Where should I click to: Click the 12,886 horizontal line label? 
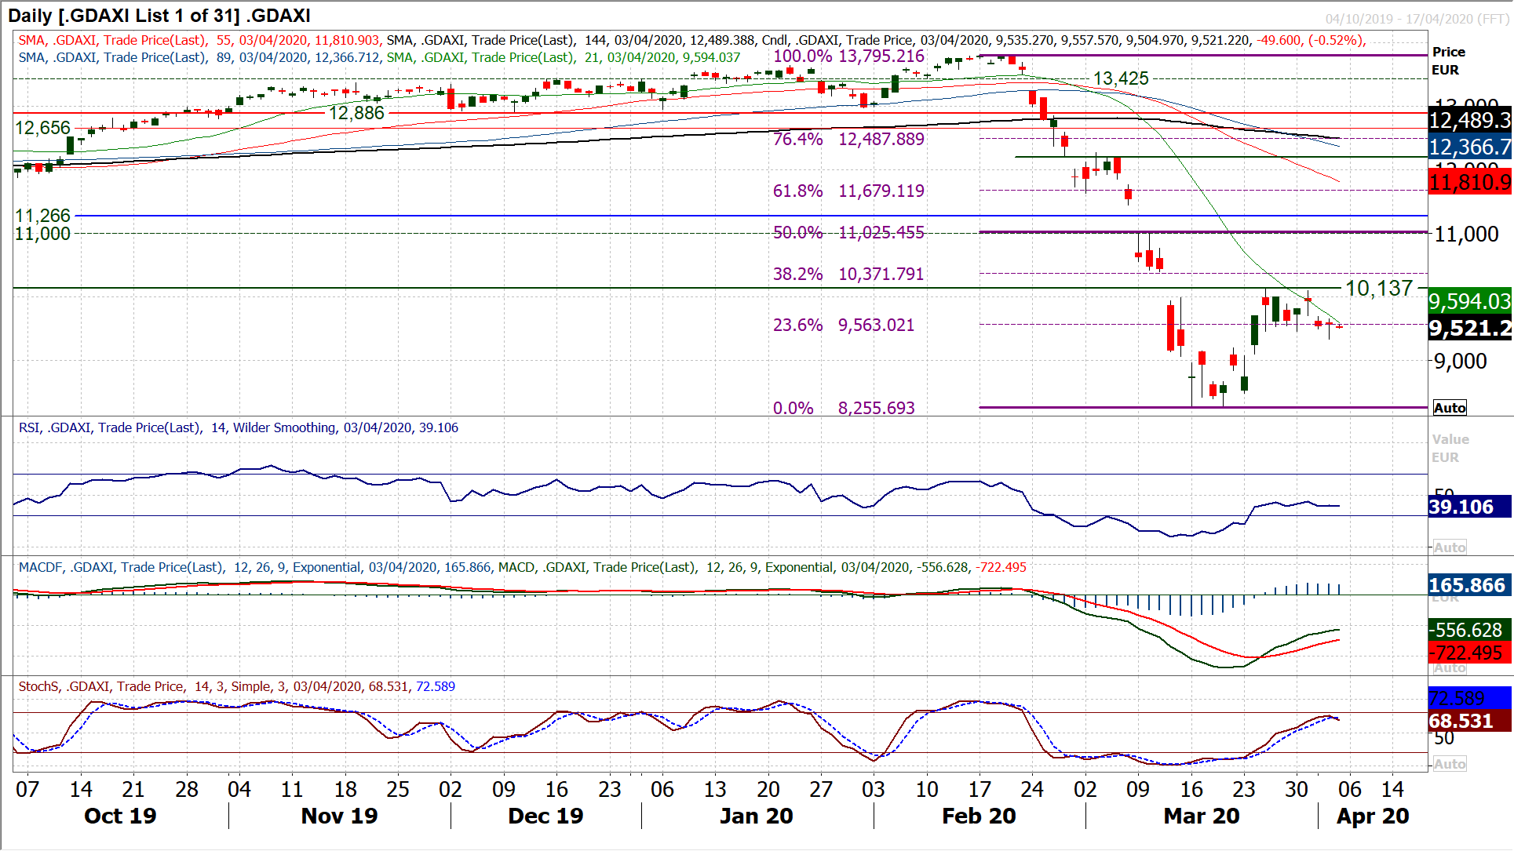pyautogui.click(x=356, y=113)
